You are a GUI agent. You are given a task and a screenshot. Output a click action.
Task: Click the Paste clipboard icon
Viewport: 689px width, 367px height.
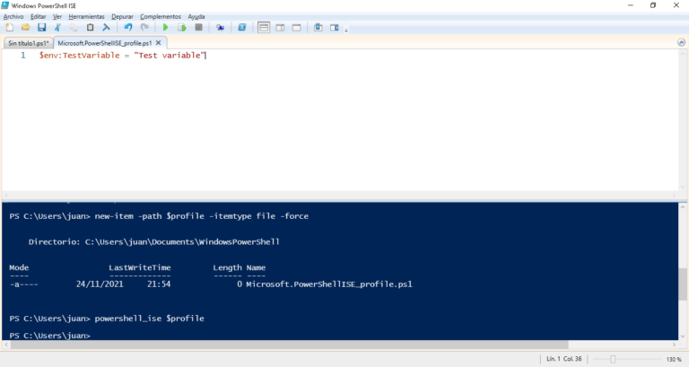pos(90,27)
